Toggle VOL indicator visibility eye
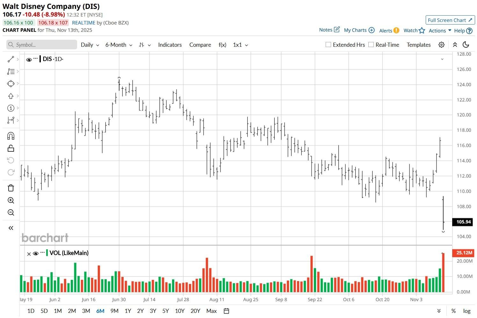Image resolution: width=477 pixels, height=318 pixels. pyautogui.click(x=36, y=253)
